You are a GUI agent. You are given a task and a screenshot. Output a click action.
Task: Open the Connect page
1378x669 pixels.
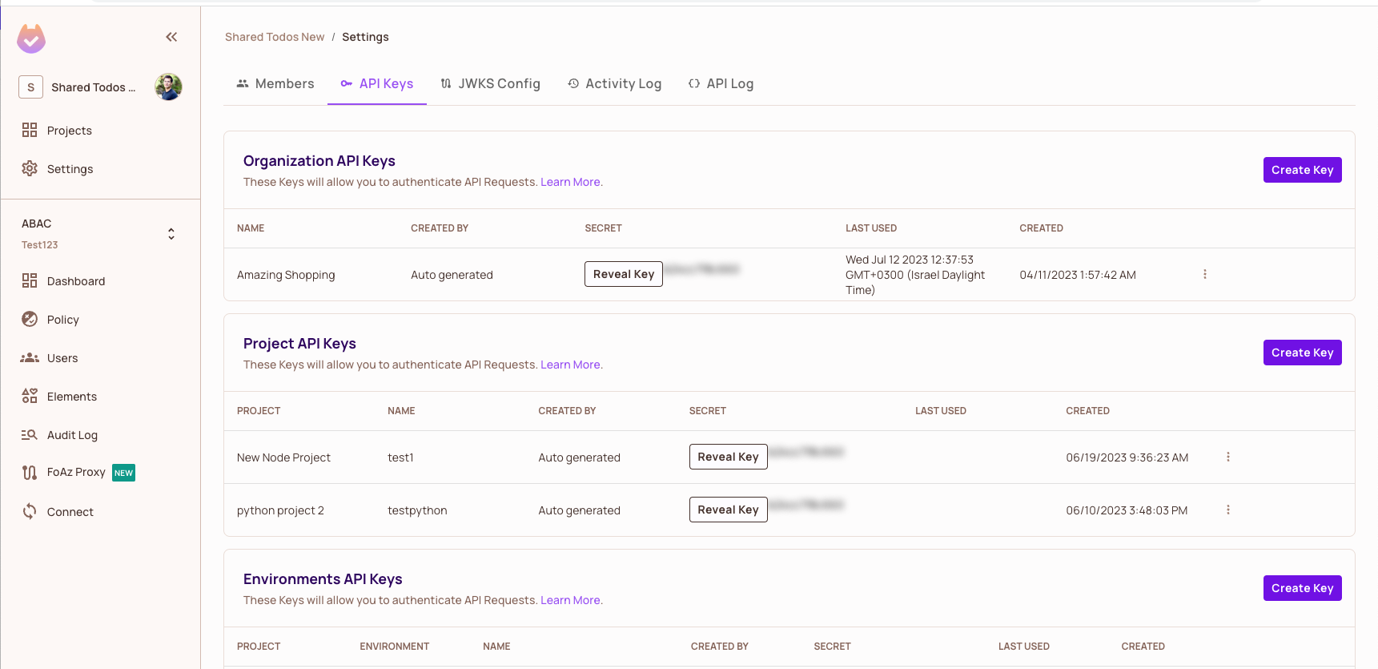pyautogui.click(x=58, y=512)
